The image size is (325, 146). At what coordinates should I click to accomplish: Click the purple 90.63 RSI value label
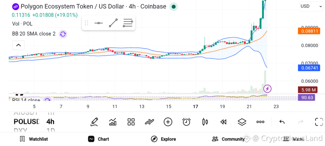click(306, 98)
